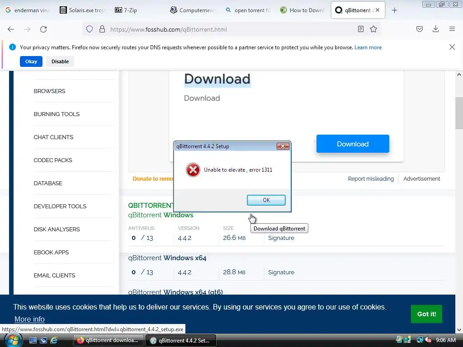Image resolution: width=463 pixels, height=347 pixels.
Task: Click the page scrollbar up arrow
Action: [459, 75]
